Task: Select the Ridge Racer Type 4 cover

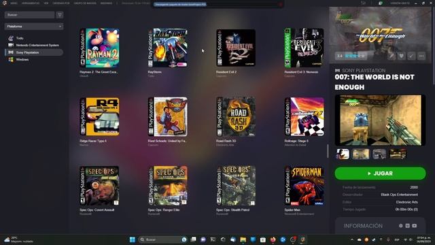Action: 99,116
